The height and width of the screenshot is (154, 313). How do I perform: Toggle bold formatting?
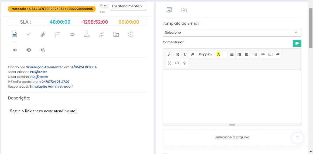tap(177, 55)
